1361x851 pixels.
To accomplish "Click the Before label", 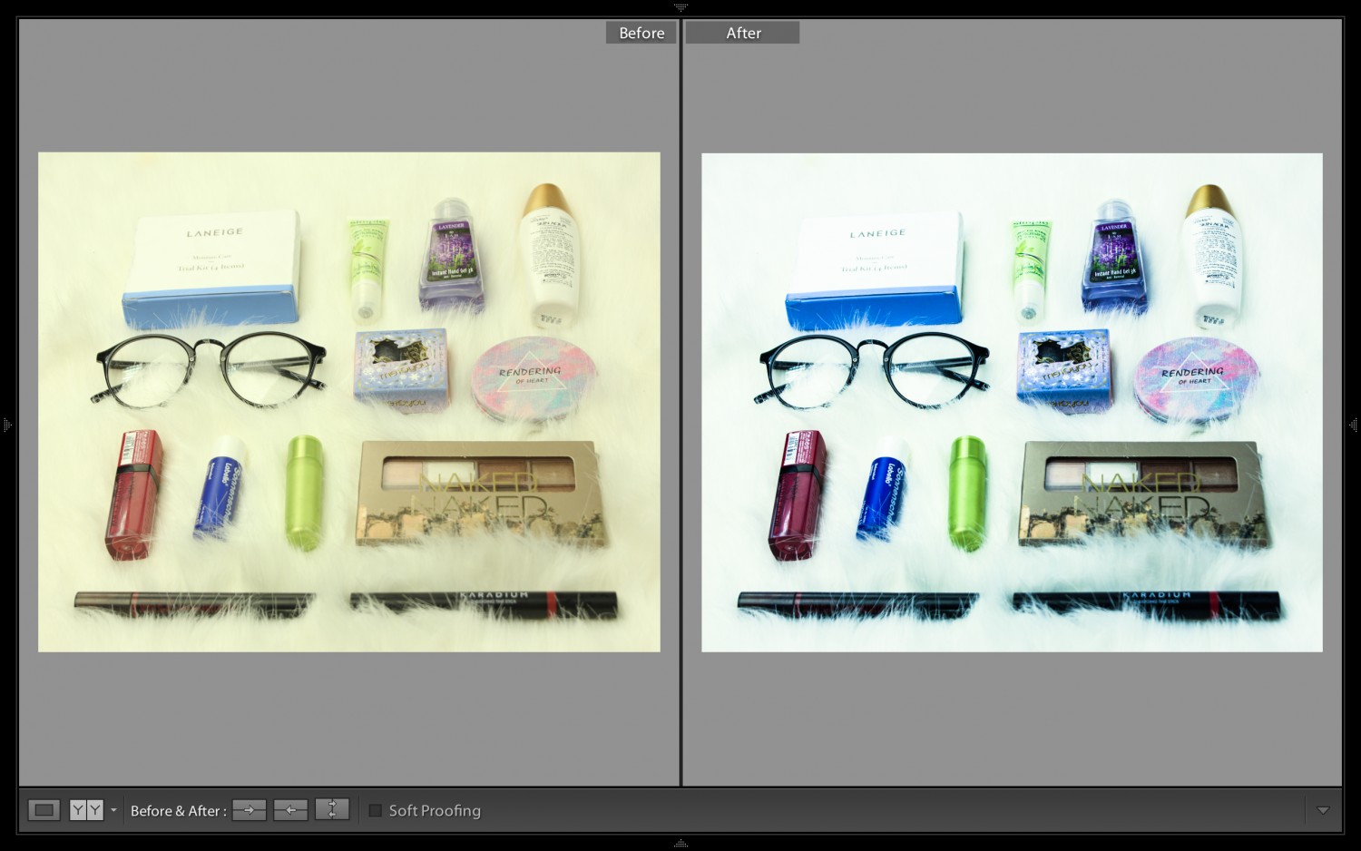I will click(641, 33).
